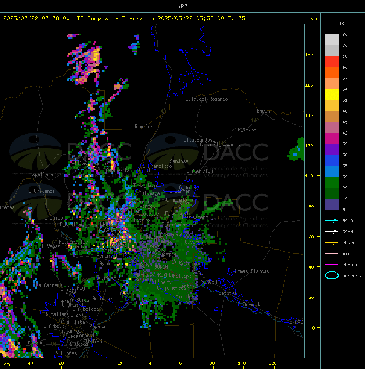This screenshot has height=369, width=365.
Task: Click the Villavicencio label
Action: pyautogui.click(x=89, y=163)
